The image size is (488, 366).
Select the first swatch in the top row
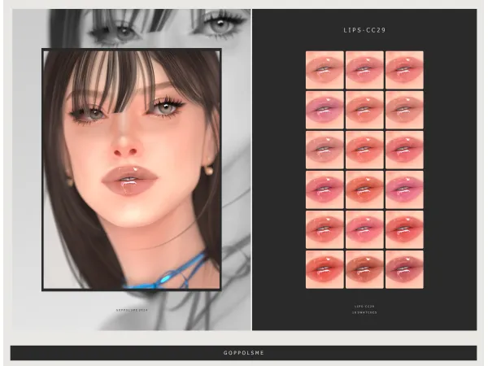click(x=325, y=70)
